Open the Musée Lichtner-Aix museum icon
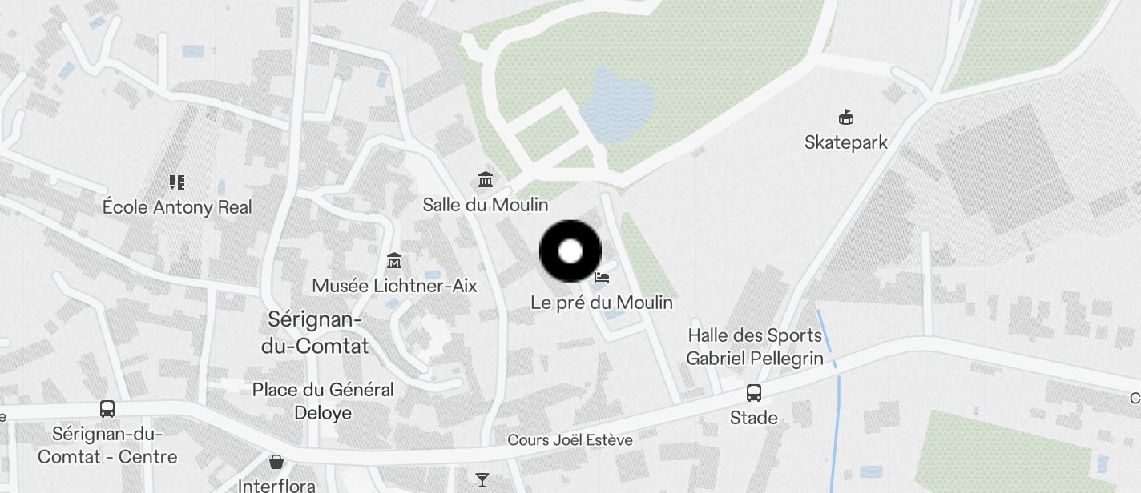The image size is (1141, 493). (393, 261)
